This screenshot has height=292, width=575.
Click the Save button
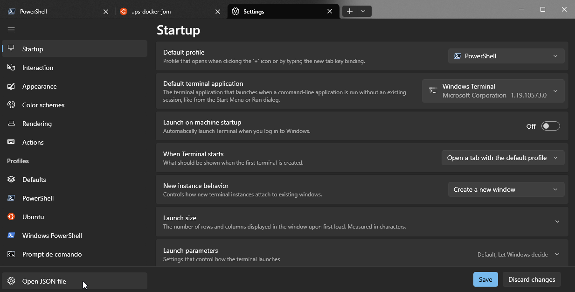click(x=485, y=279)
